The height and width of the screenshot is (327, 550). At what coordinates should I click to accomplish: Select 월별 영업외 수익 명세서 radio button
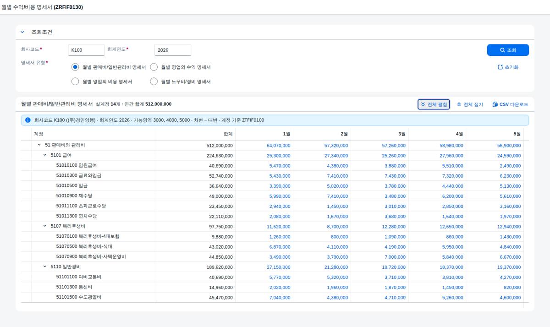[154, 67]
